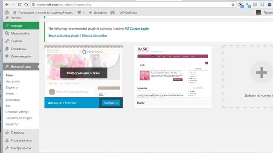Open 'Recommend Plugins' submenu item

pyautogui.click(x=19, y=118)
